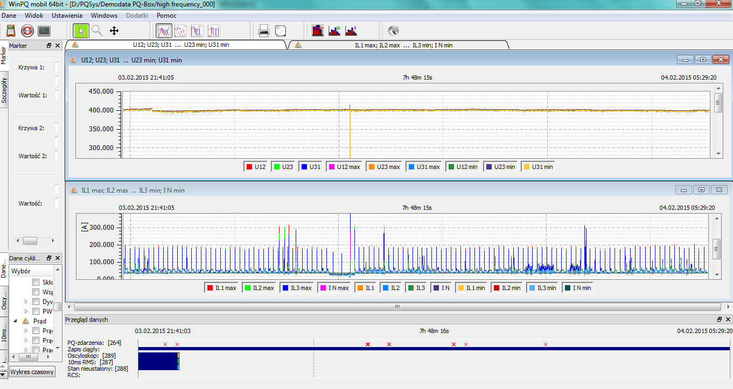Float the Marker panel

coord(49,46)
